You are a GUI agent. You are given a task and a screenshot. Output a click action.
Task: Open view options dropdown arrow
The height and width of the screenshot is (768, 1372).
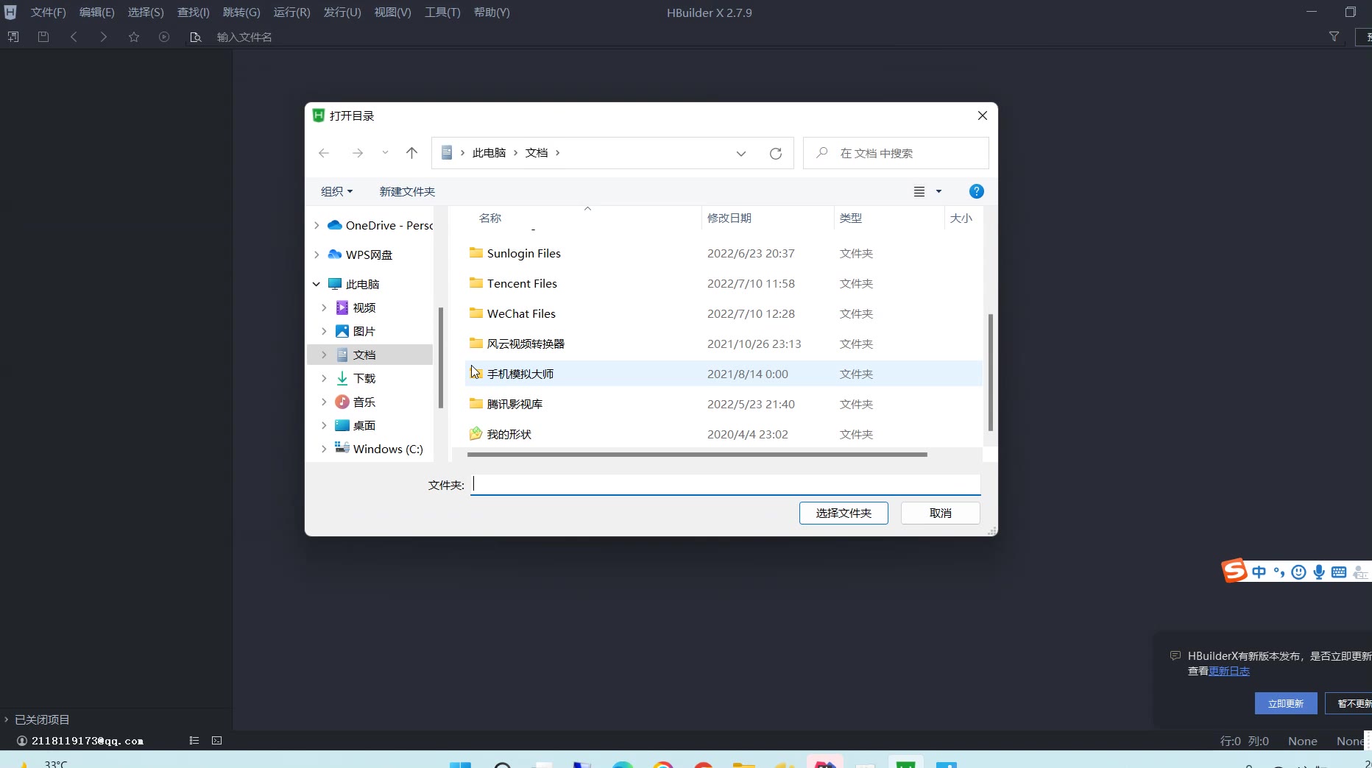tap(938, 191)
